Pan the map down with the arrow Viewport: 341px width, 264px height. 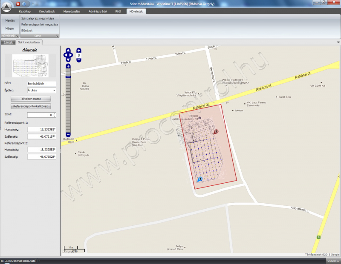[68, 60]
